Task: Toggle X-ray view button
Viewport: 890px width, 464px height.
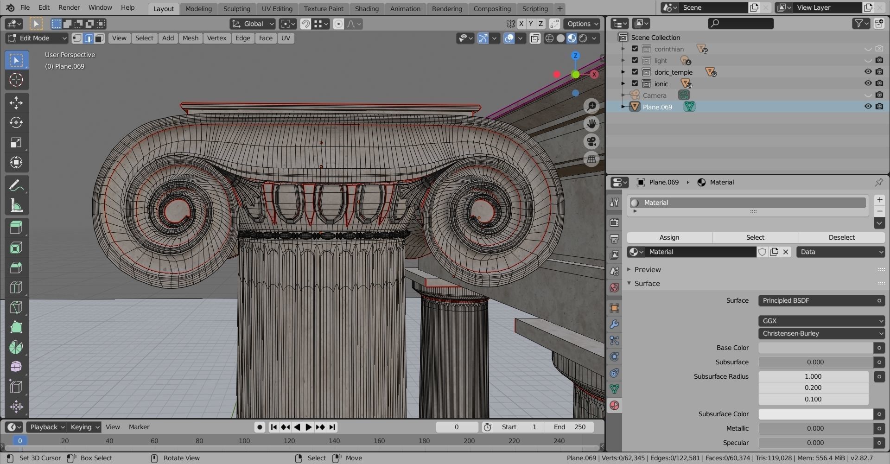Action: [x=534, y=38]
